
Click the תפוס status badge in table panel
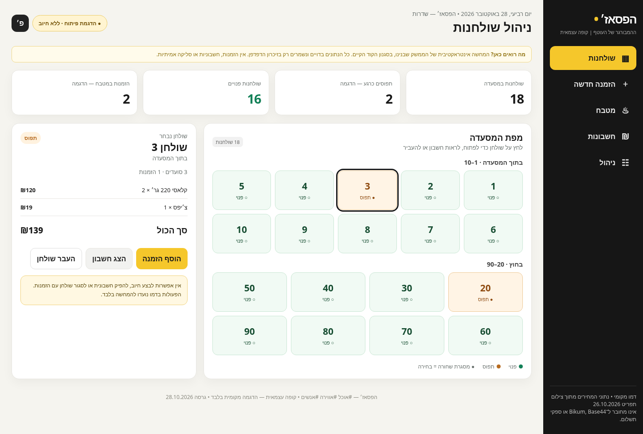coord(31,138)
